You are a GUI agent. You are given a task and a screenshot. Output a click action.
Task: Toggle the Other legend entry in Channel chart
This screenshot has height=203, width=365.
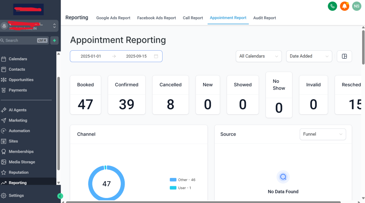point(182,180)
